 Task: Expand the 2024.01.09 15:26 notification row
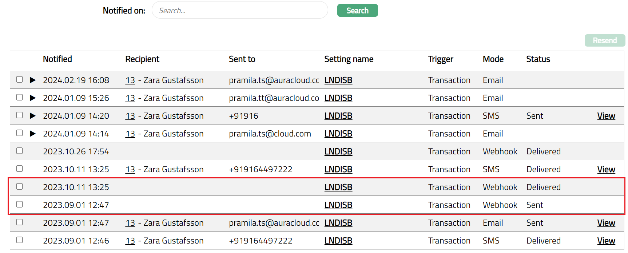(33, 98)
